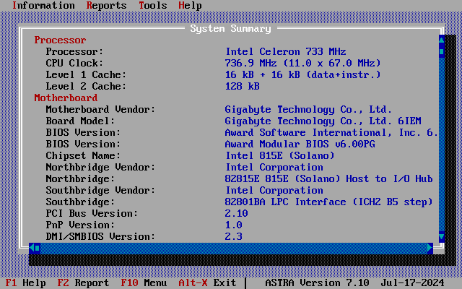Image resolution: width=462 pixels, height=289 pixels.
Task: Click the '128 kB' cache value
Action: click(x=243, y=86)
